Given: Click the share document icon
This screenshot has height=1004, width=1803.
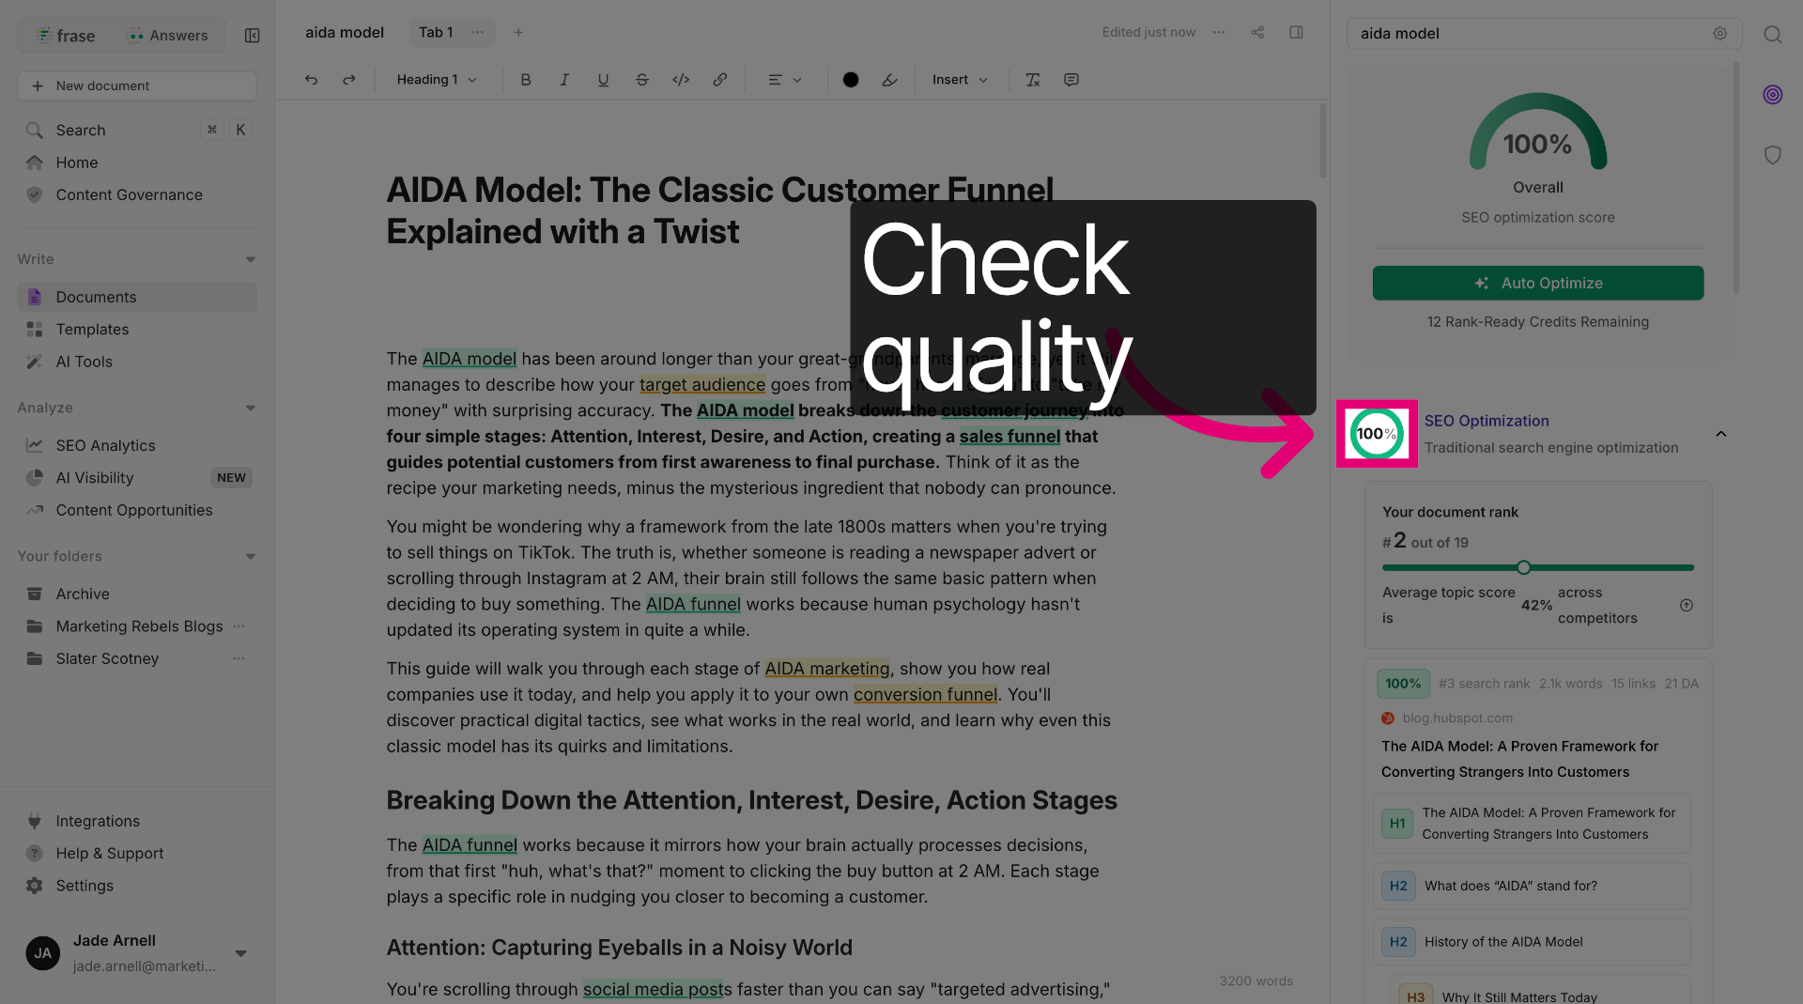Looking at the screenshot, I should (1257, 32).
